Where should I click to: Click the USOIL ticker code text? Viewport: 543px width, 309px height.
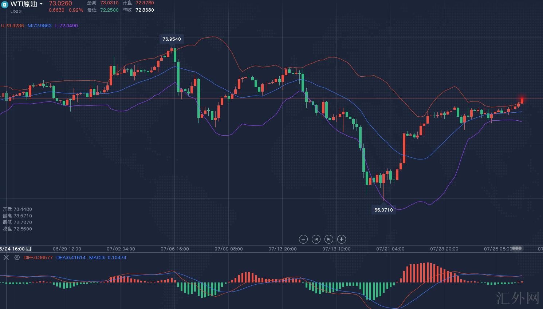pyautogui.click(x=17, y=12)
